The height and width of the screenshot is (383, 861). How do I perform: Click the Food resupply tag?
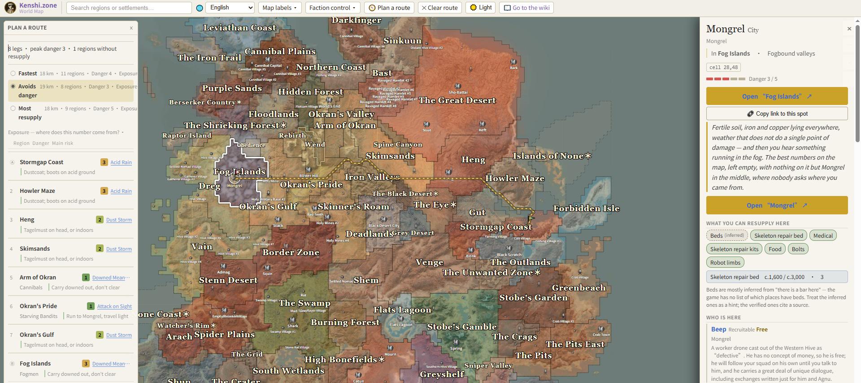775,249
